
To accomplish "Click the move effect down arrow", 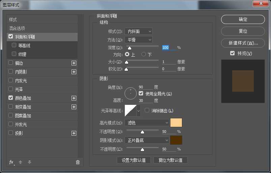I will point(29,162).
